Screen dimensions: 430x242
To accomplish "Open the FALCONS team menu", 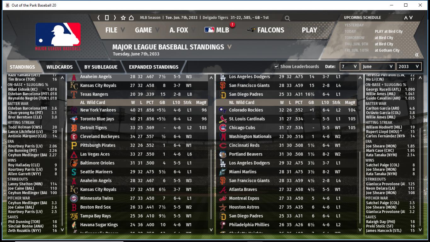I will pos(265,30).
